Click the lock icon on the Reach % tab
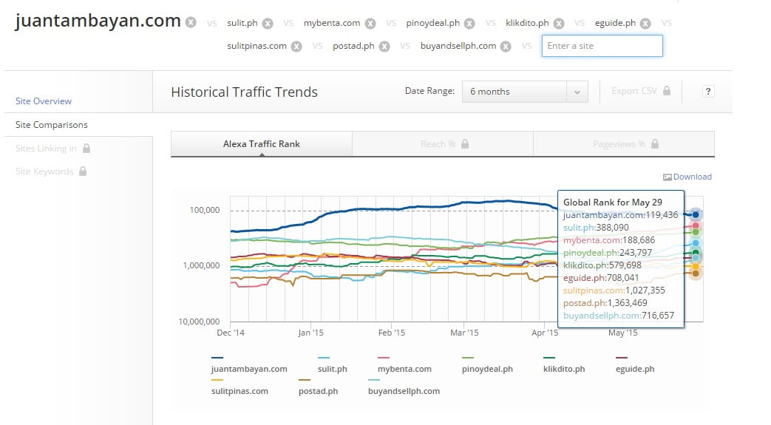This screenshot has width=771, height=425. [x=465, y=143]
